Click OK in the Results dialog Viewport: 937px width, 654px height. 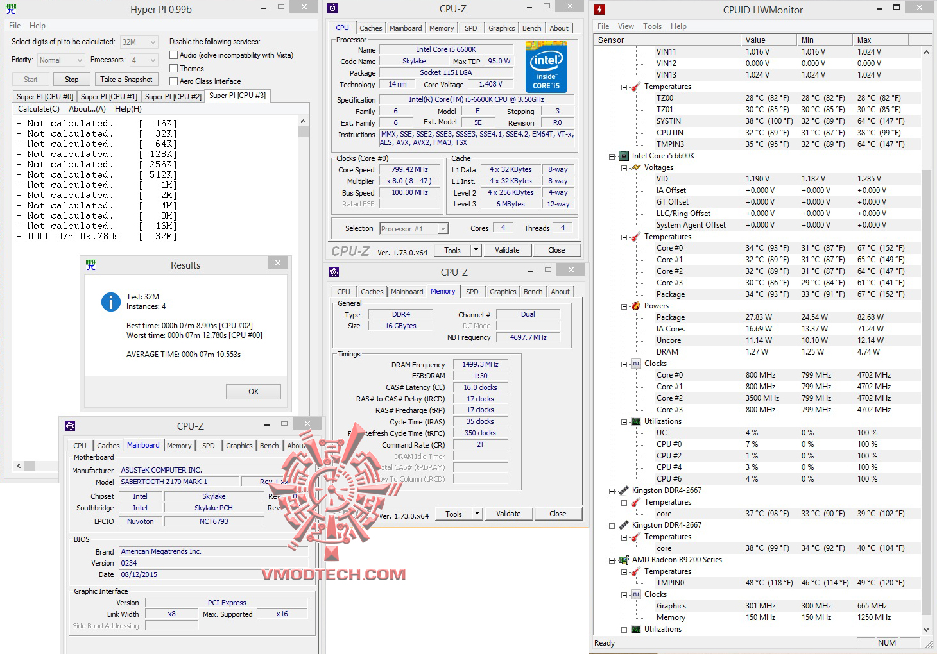point(254,392)
